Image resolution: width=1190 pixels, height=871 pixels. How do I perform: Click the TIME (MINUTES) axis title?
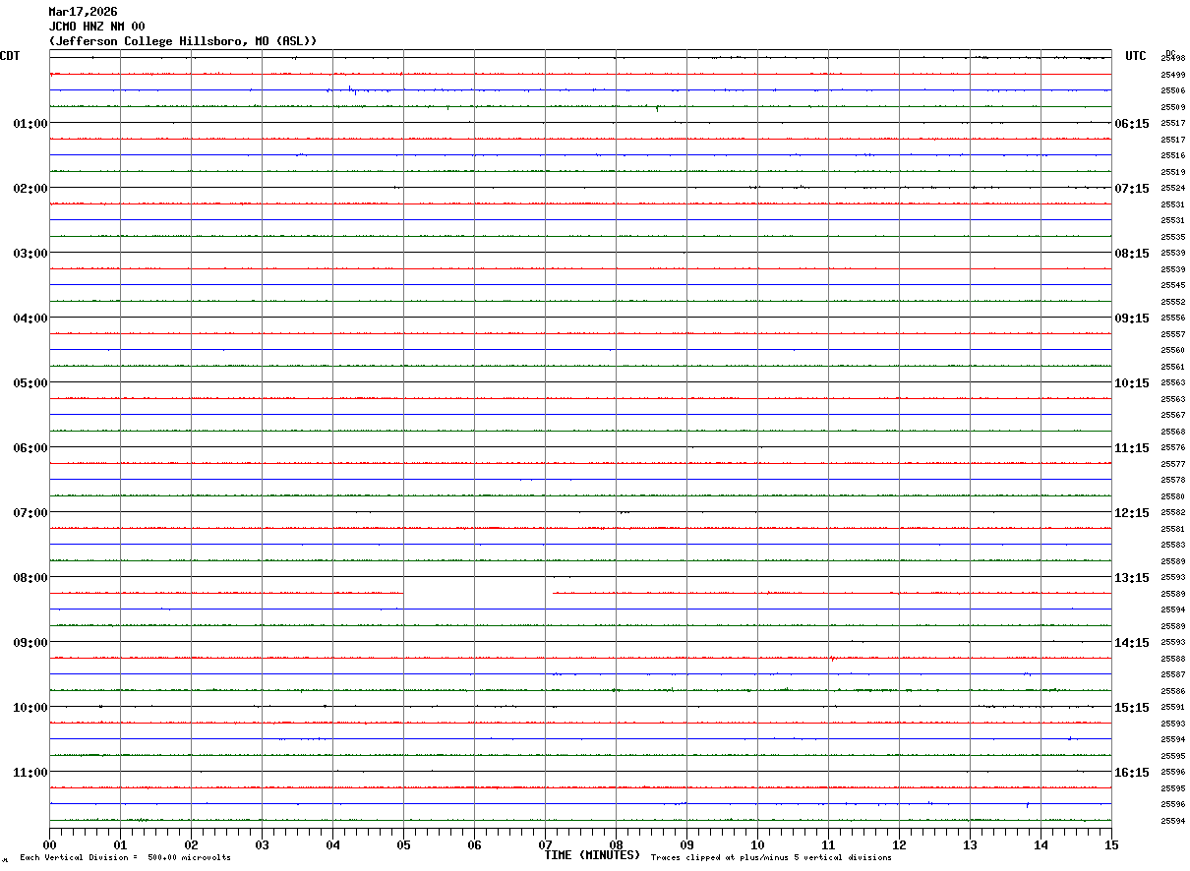tap(592, 855)
